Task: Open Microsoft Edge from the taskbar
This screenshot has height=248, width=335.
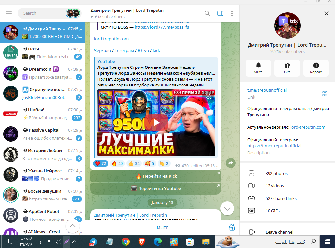Action: (158, 242)
